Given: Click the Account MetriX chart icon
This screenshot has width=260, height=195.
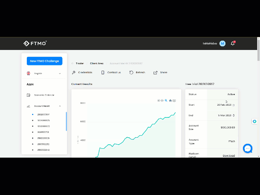Looking at the screenshot, I should pyautogui.click(x=28, y=106).
